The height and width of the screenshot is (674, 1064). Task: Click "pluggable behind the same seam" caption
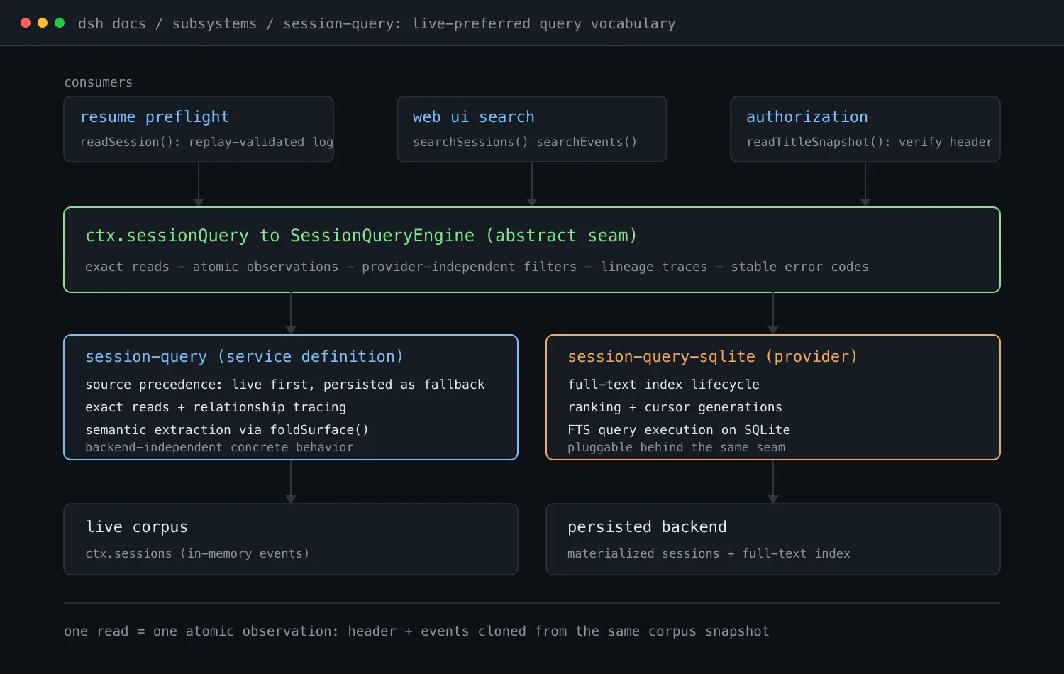[676, 447]
